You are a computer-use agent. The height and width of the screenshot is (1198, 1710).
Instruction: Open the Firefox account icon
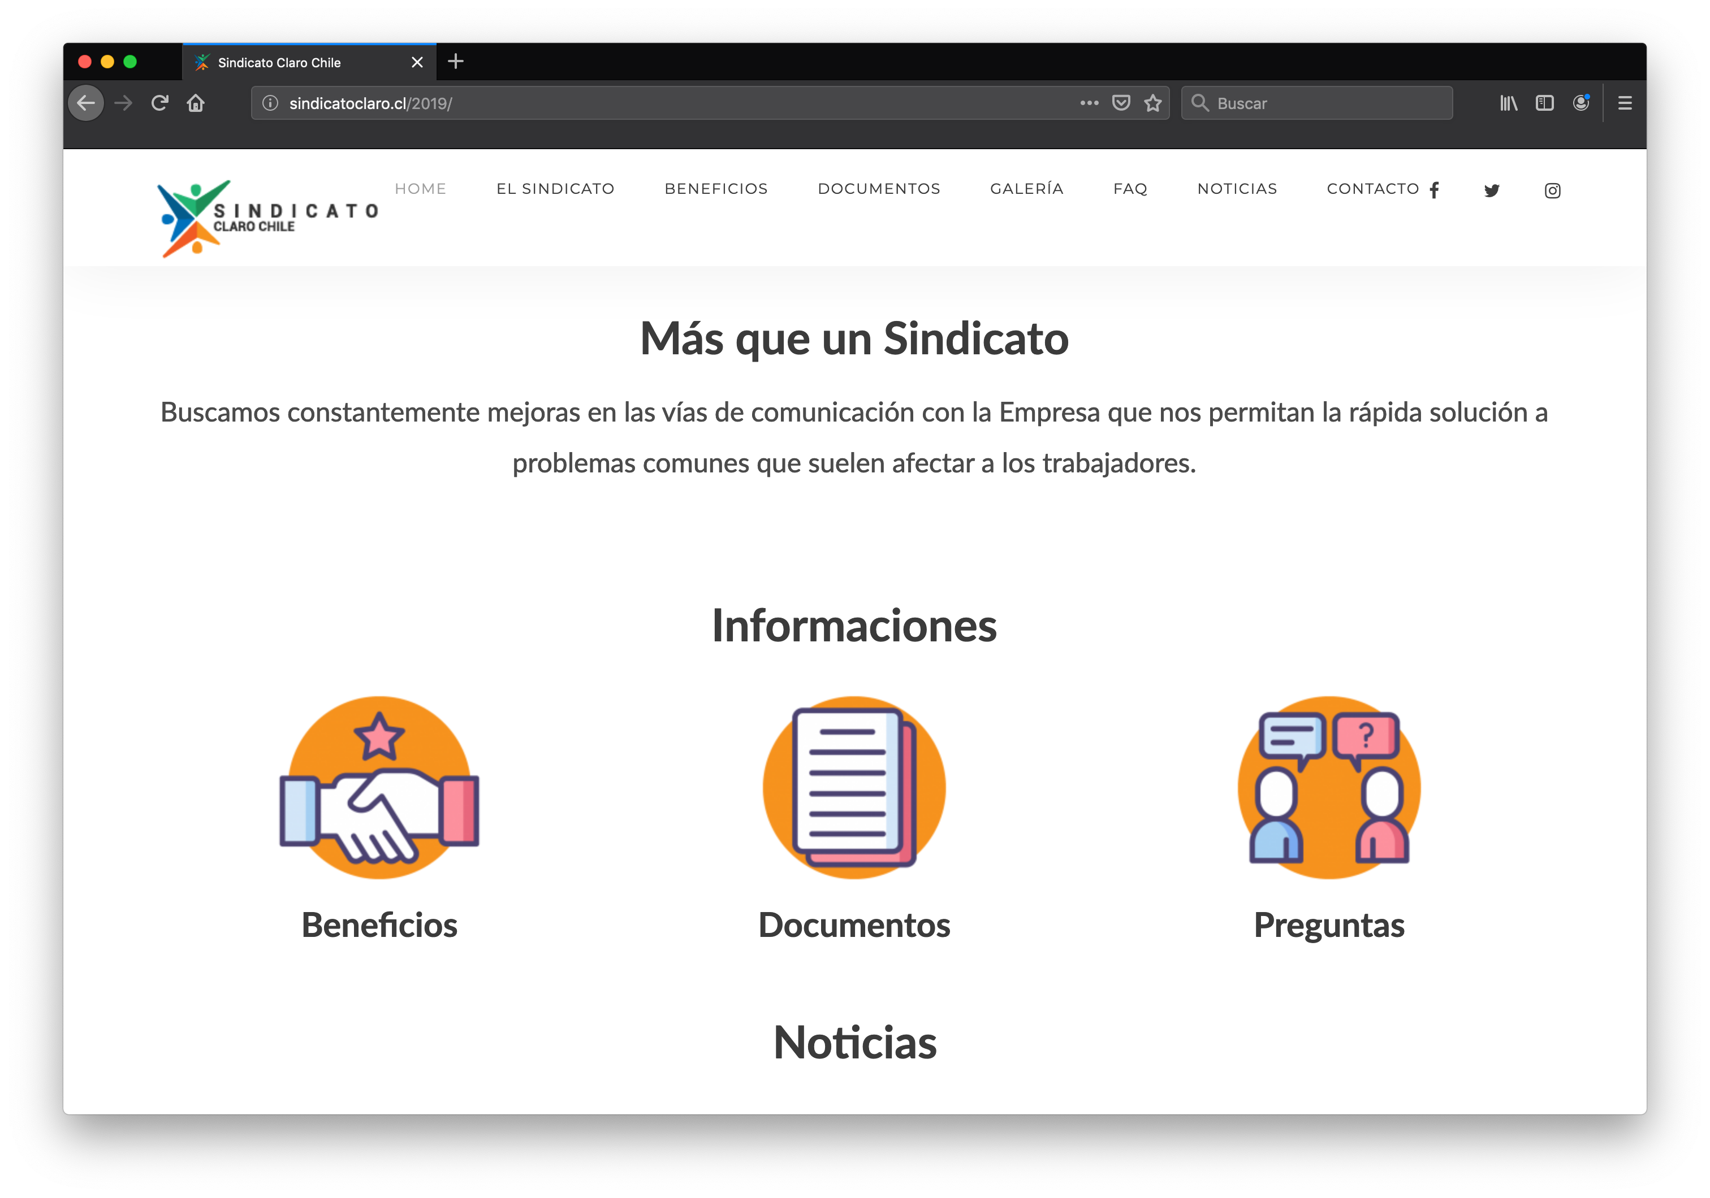pos(1581,103)
